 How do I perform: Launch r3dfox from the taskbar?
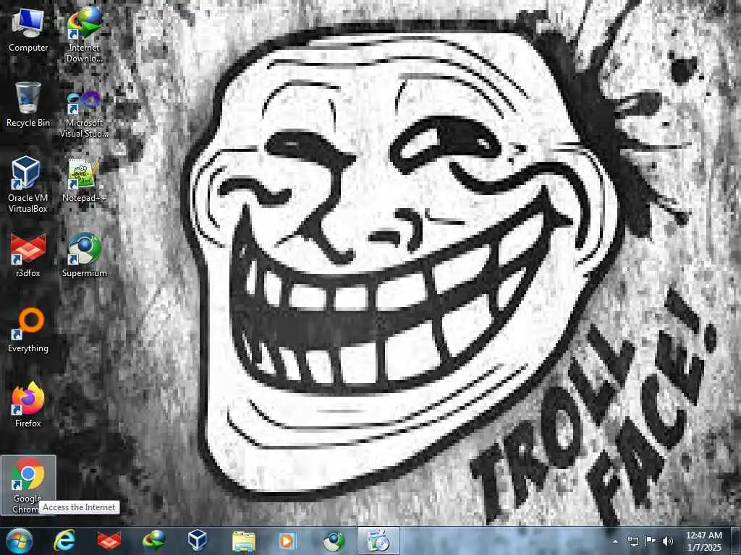109,541
